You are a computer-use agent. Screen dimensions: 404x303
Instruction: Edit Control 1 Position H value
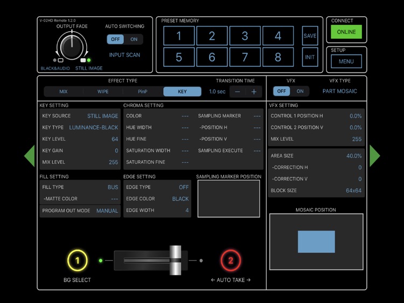pos(356,116)
